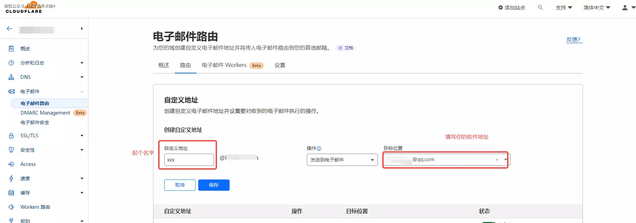Click the 取消 button
This screenshot has width=636, height=223.
click(x=180, y=185)
